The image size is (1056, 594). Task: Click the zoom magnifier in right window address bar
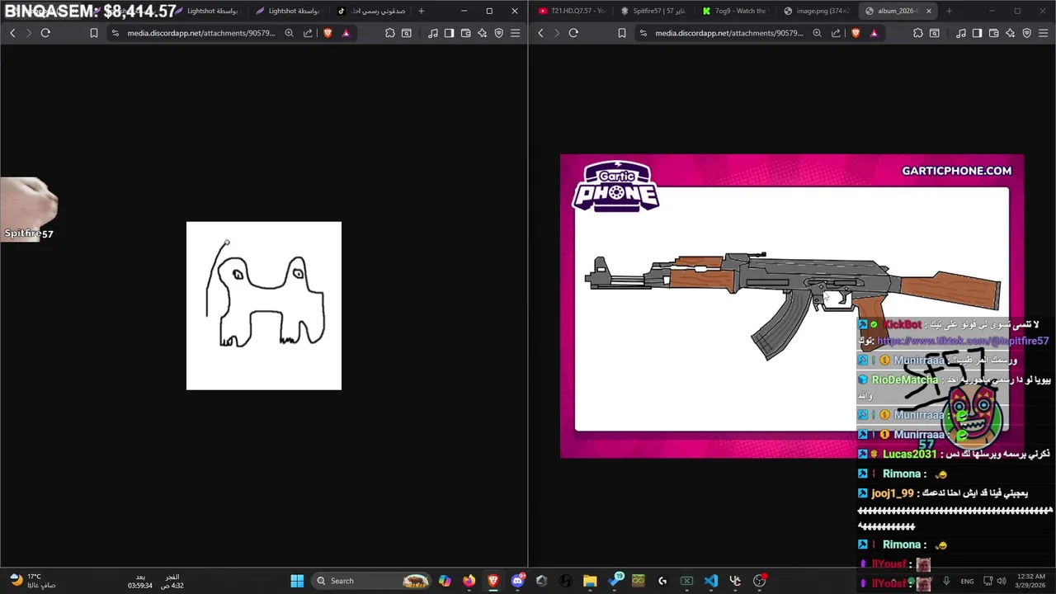pos(817,33)
